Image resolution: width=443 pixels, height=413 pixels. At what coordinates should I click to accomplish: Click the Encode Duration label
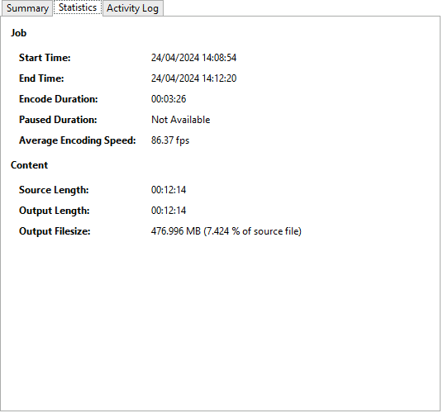tap(58, 99)
